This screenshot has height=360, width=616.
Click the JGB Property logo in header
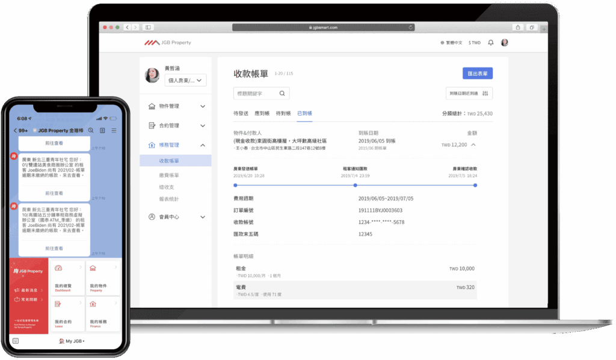click(x=168, y=43)
